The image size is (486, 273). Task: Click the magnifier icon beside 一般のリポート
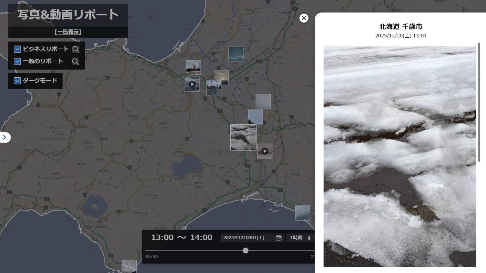click(75, 61)
